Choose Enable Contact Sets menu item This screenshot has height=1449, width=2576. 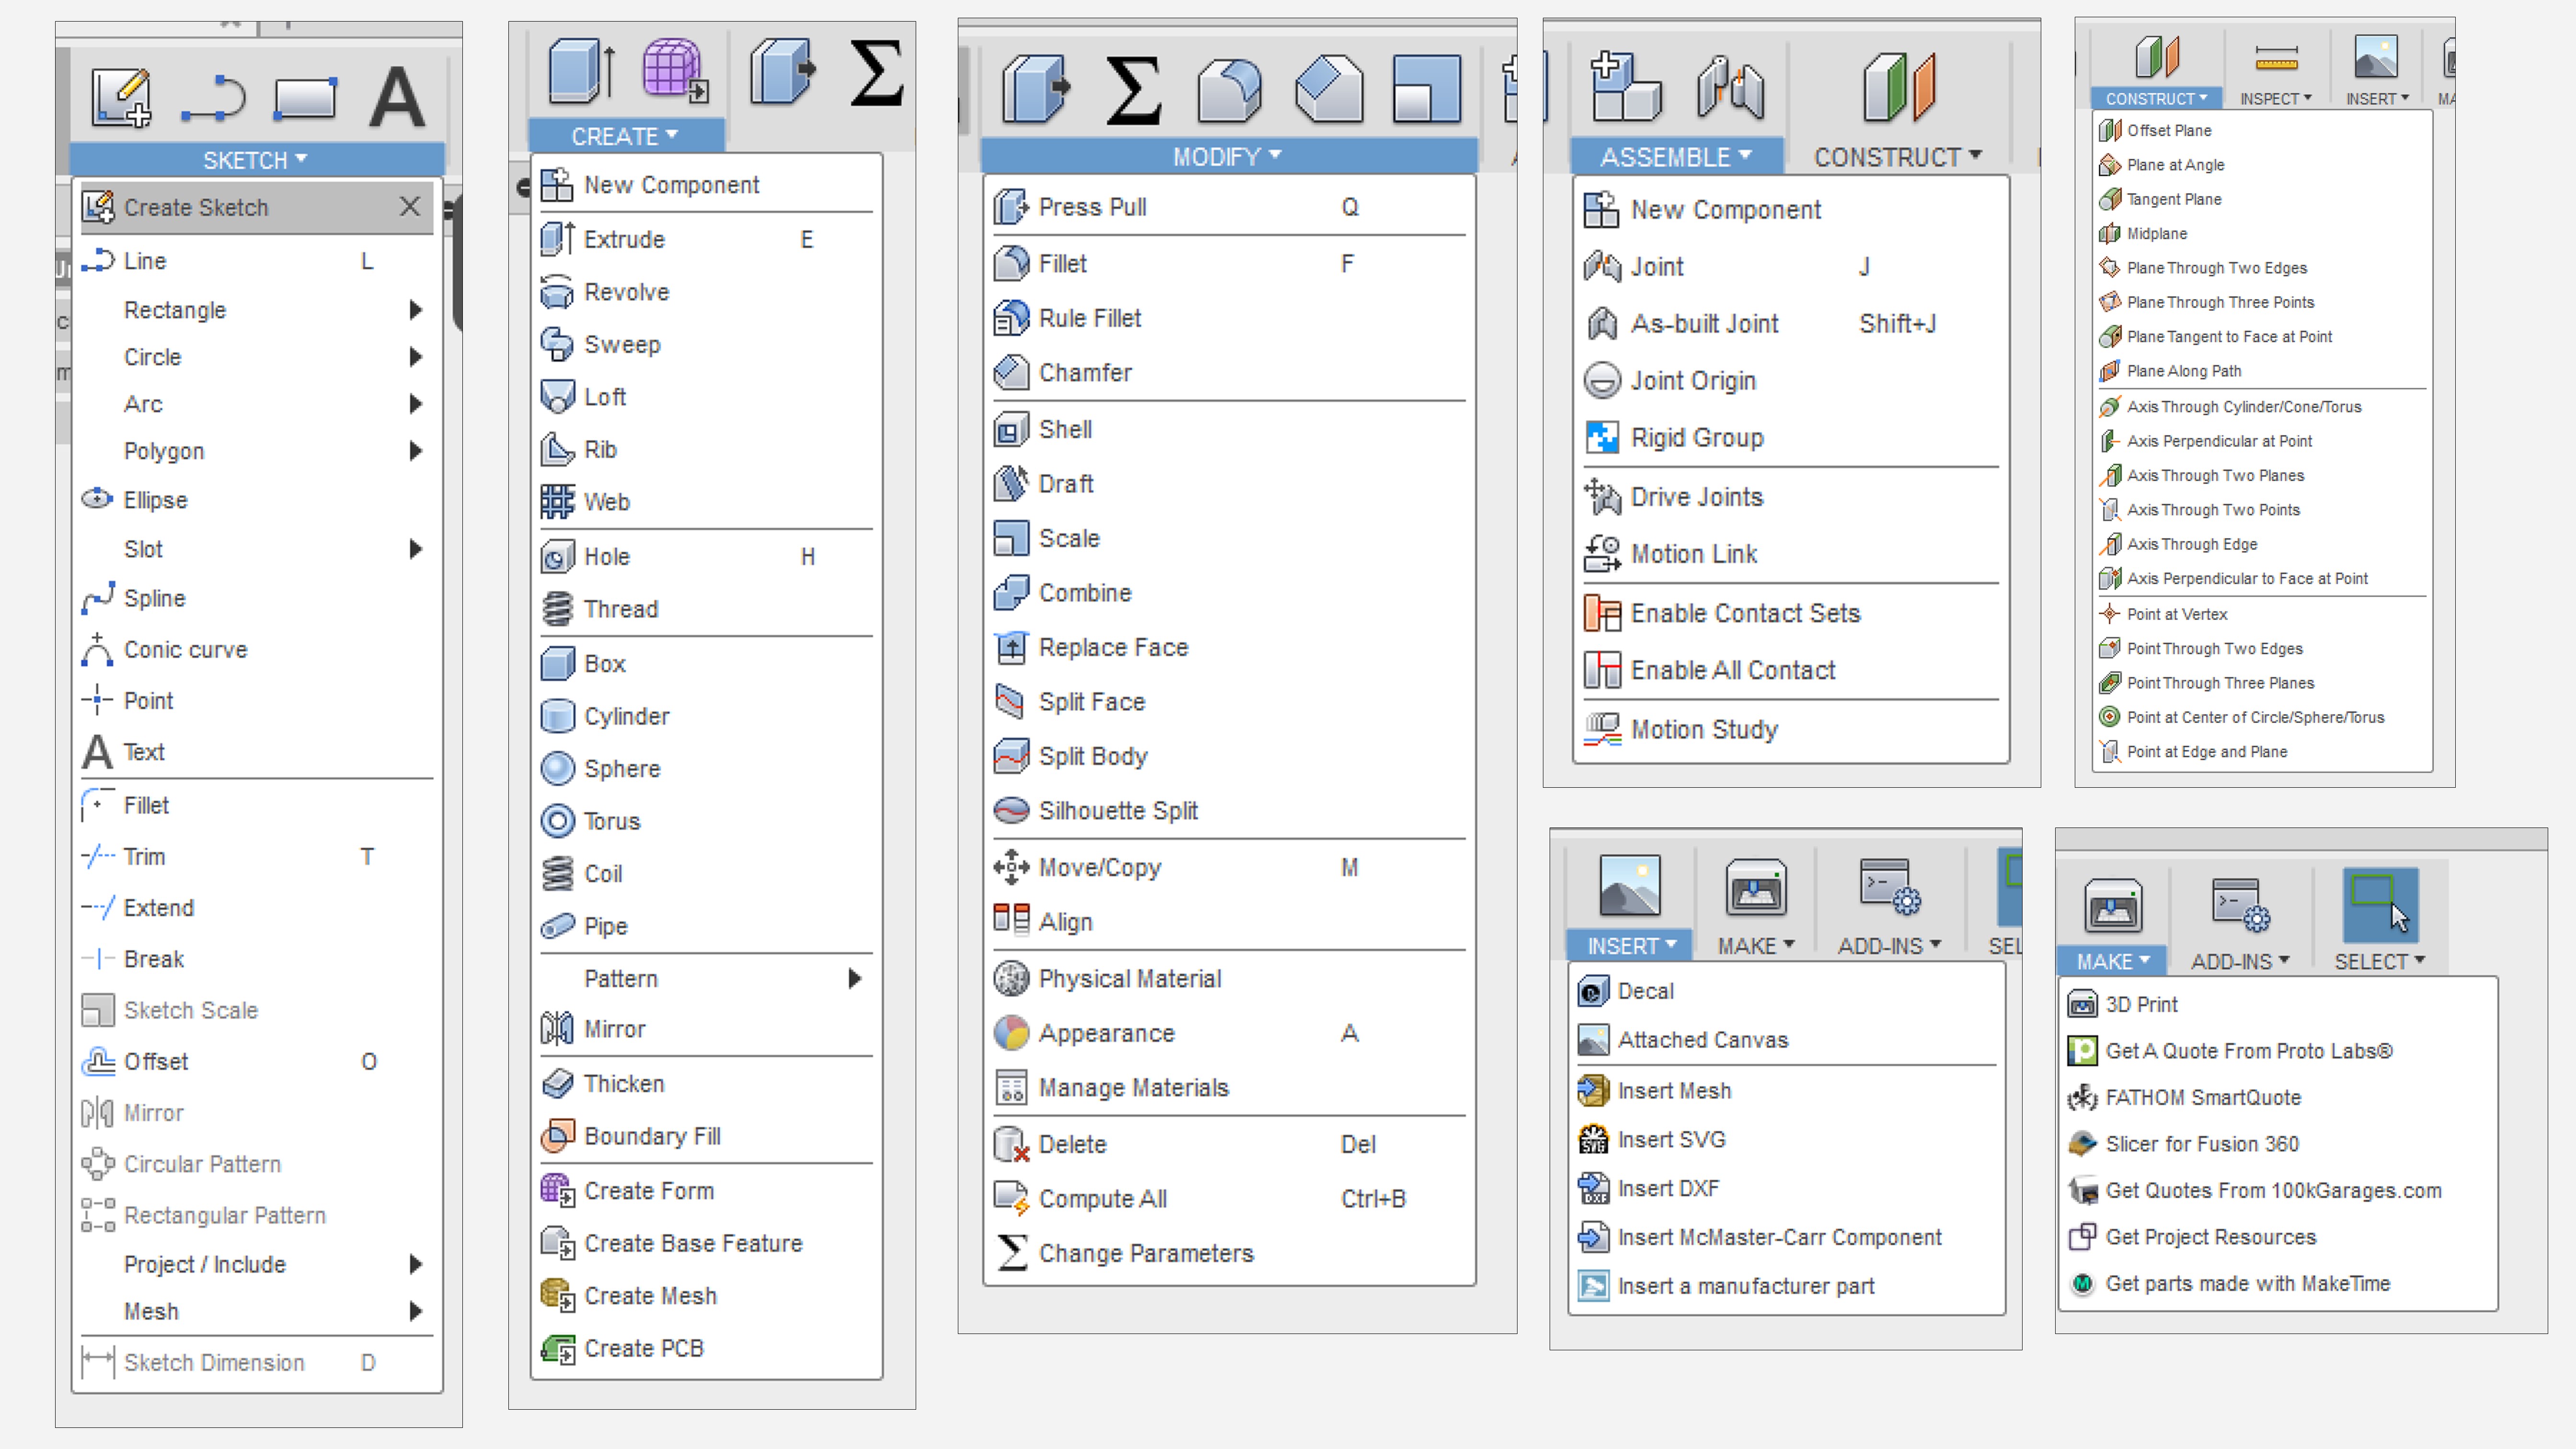point(1744,613)
